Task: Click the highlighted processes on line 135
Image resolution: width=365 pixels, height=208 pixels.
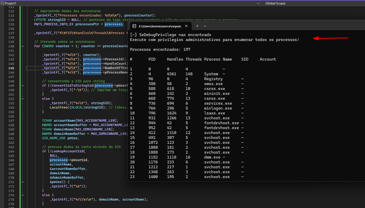Action: (x=113, y=24)
